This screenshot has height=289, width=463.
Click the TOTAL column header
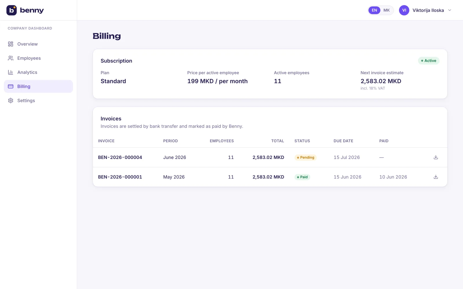click(x=278, y=141)
